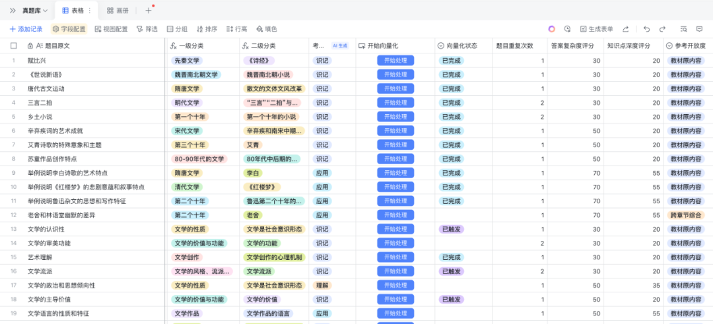Screen dimensions: 713x324
Task: Open 视图配置 view settings
Action: coord(111,29)
